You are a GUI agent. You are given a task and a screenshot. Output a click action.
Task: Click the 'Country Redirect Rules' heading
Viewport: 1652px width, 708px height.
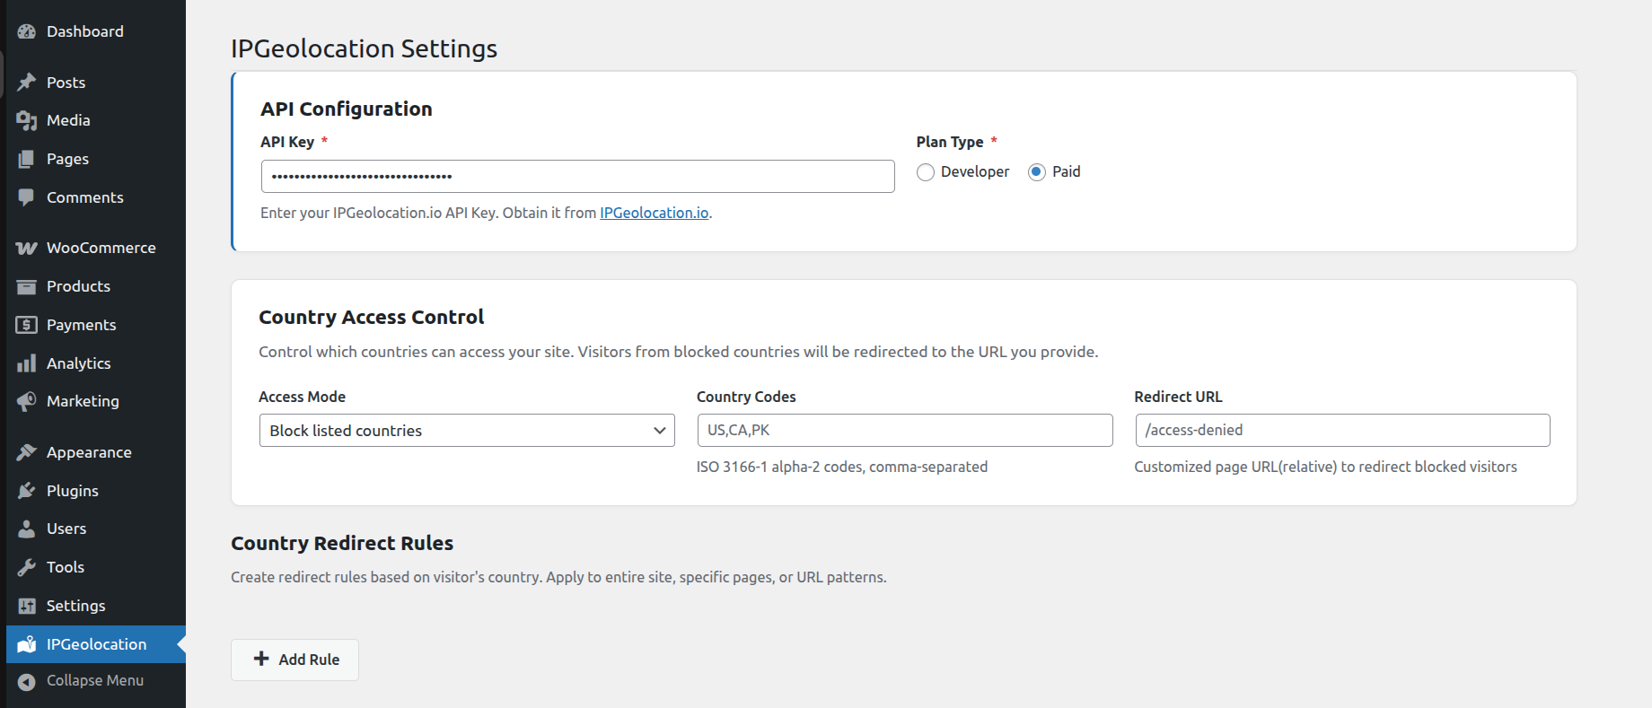342,543
